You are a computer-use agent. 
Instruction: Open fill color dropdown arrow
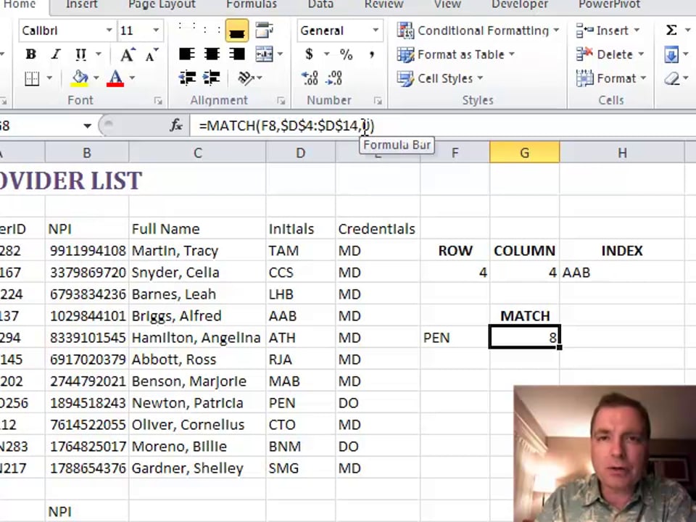tap(96, 78)
